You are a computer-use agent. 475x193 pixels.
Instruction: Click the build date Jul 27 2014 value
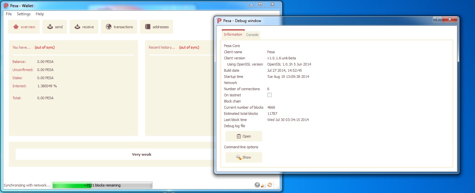point(284,70)
